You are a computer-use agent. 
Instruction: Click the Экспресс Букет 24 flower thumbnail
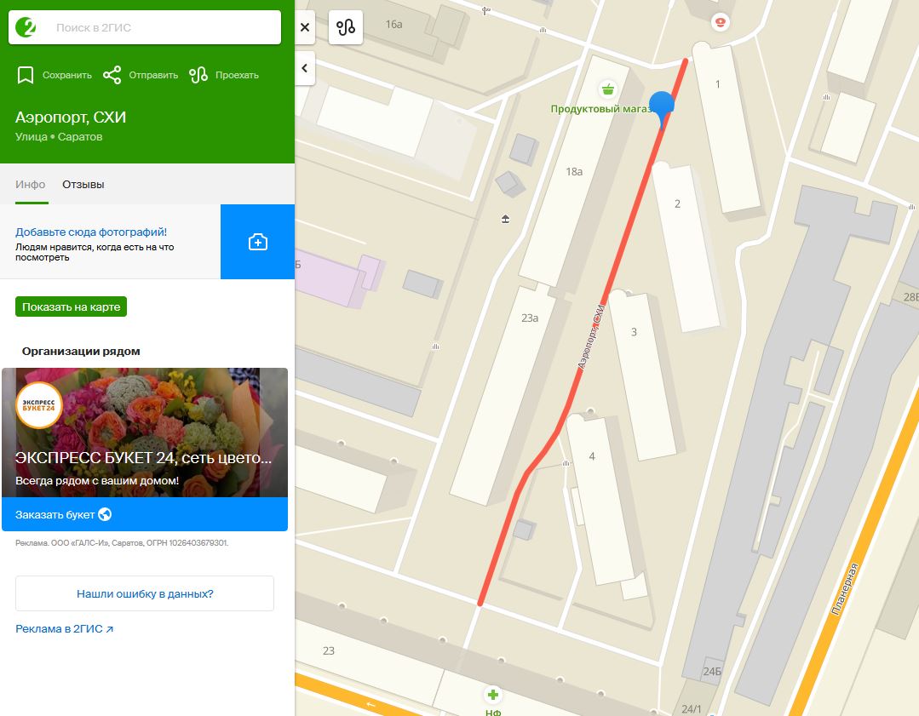[x=145, y=432]
